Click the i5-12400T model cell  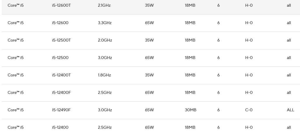61,75
